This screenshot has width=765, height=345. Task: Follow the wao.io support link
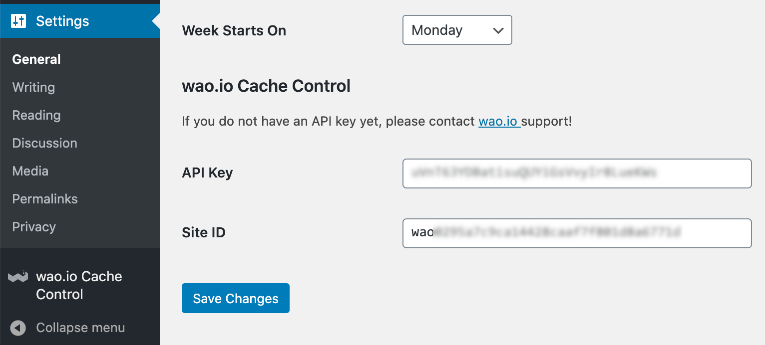coord(499,121)
